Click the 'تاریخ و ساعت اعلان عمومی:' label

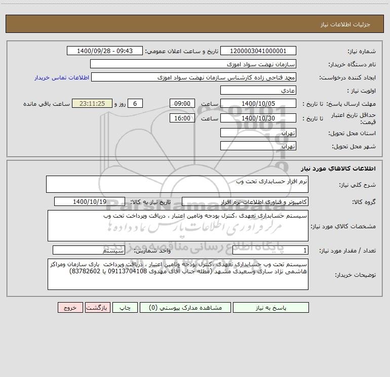(x=182, y=51)
